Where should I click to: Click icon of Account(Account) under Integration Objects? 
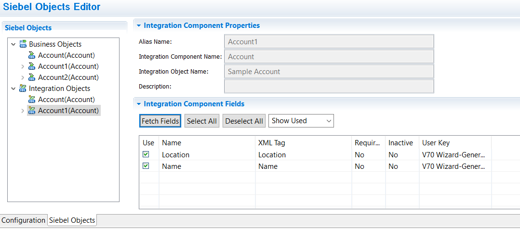tap(32, 99)
